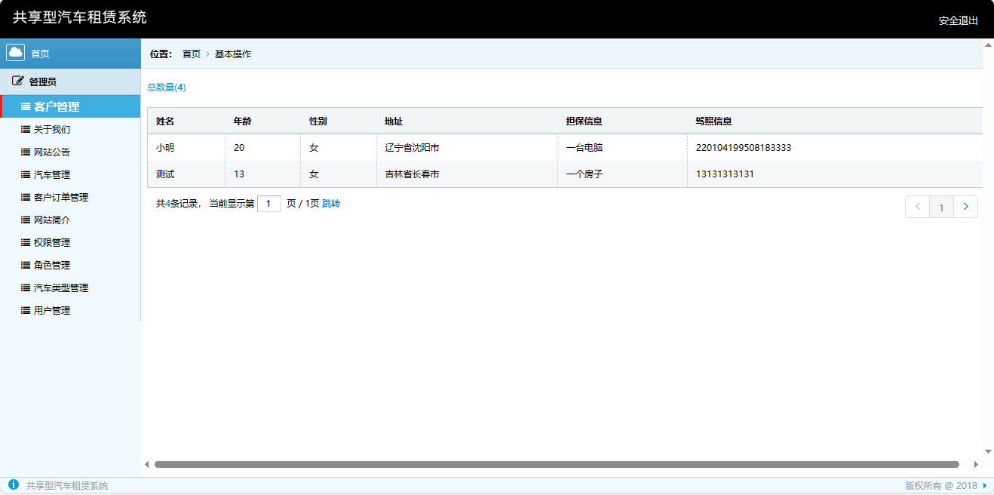
Task: Click the cloud home icon in sidebar
Action: 16,52
